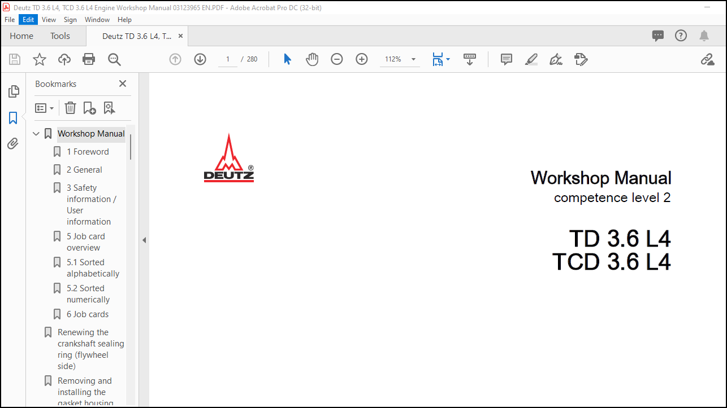Open Page Thumbnails panel

pyautogui.click(x=14, y=91)
